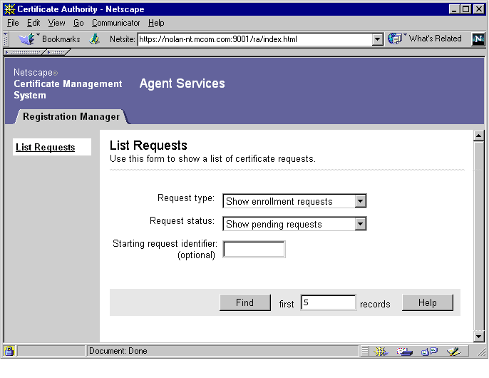Close the Netscape window
The width and height of the screenshot is (489, 378).
478,9
